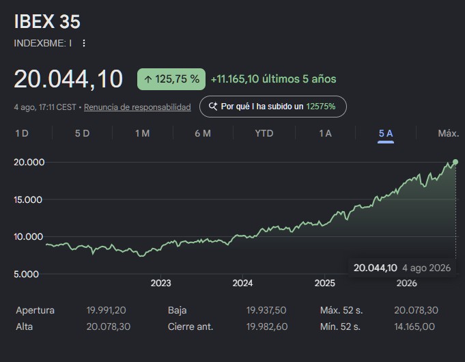The width and height of the screenshot is (465, 362).
Task: Select the 1 D time range tab
Action: [22, 133]
